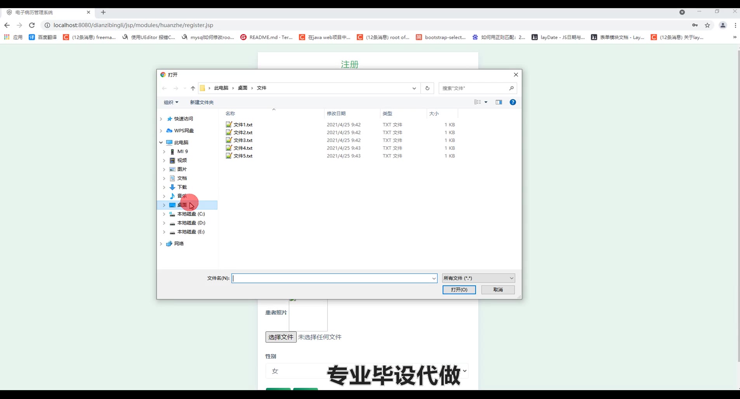Click 桌面 in the address breadcrumb
This screenshot has width=740, height=399.
point(243,88)
